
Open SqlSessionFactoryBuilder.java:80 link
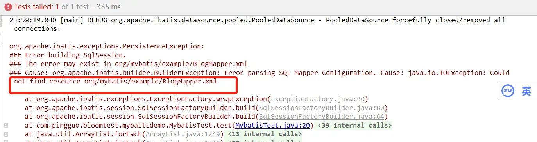[321, 108]
